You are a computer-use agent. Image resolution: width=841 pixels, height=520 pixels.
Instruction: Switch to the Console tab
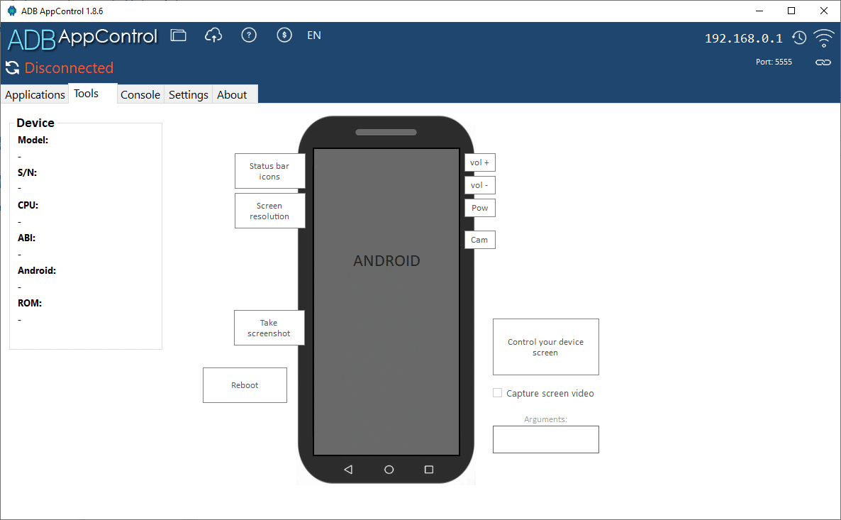(140, 94)
